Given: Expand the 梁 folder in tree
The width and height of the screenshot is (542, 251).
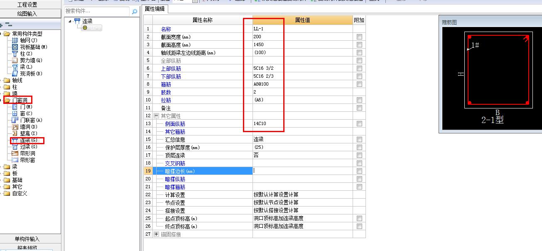Looking at the screenshot, I should click(1, 167).
